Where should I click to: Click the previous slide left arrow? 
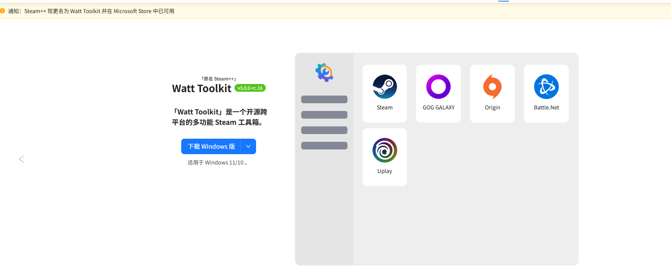[x=22, y=159]
